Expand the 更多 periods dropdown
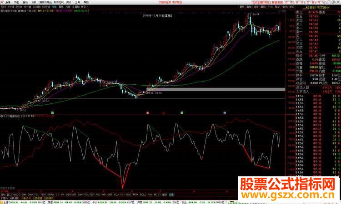 pos(85,7)
